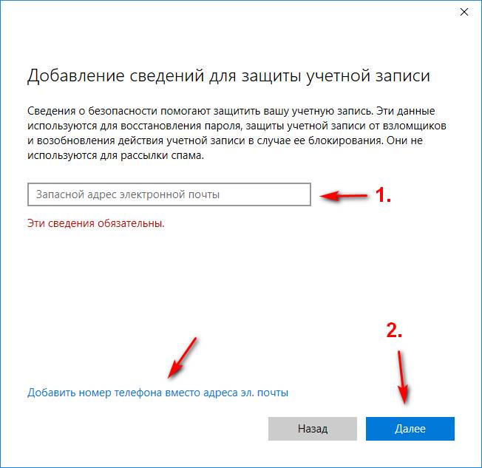Close the account protection dialog window
The height and width of the screenshot is (468, 482).
(464, 12)
